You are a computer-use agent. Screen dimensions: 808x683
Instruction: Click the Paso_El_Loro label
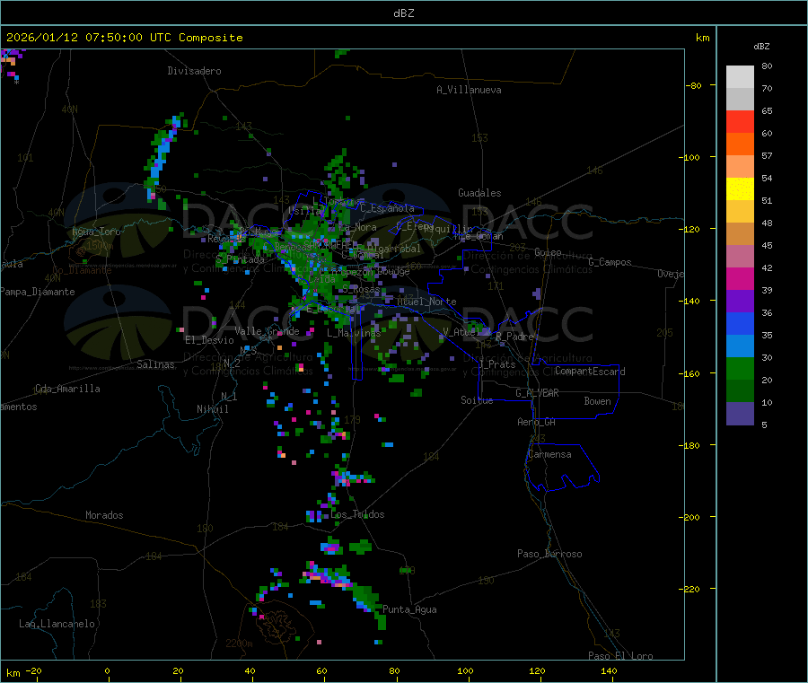tap(620, 656)
